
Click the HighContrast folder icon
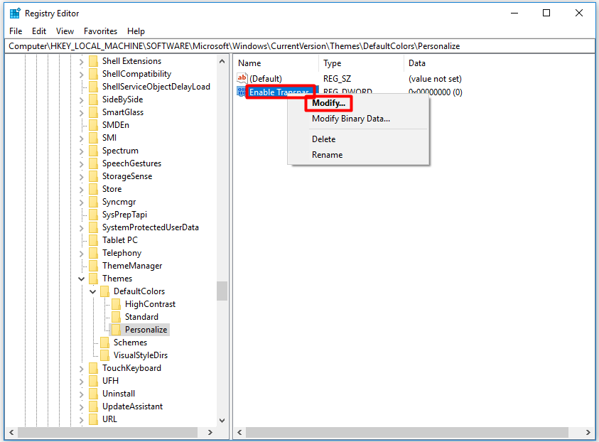click(116, 303)
